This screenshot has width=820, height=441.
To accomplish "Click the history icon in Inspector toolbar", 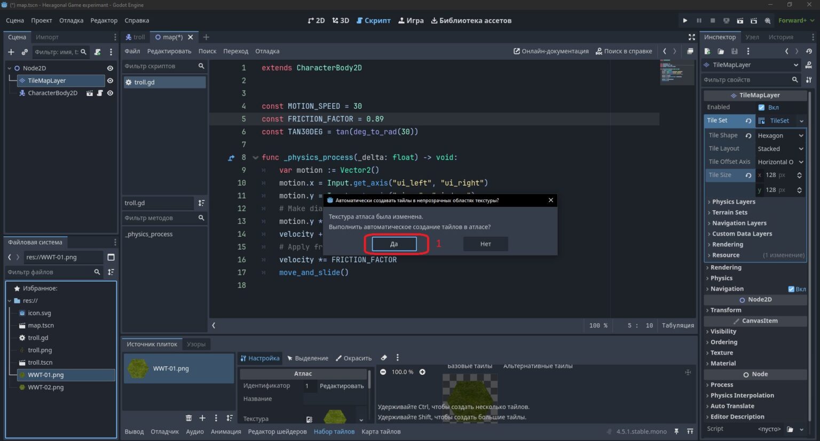I will click(x=809, y=51).
